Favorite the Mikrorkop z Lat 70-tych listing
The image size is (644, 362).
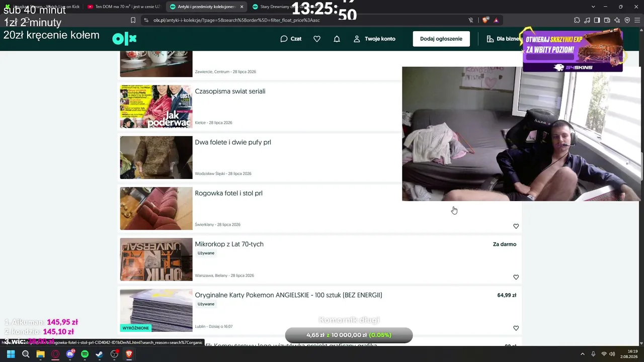pos(516,277)
